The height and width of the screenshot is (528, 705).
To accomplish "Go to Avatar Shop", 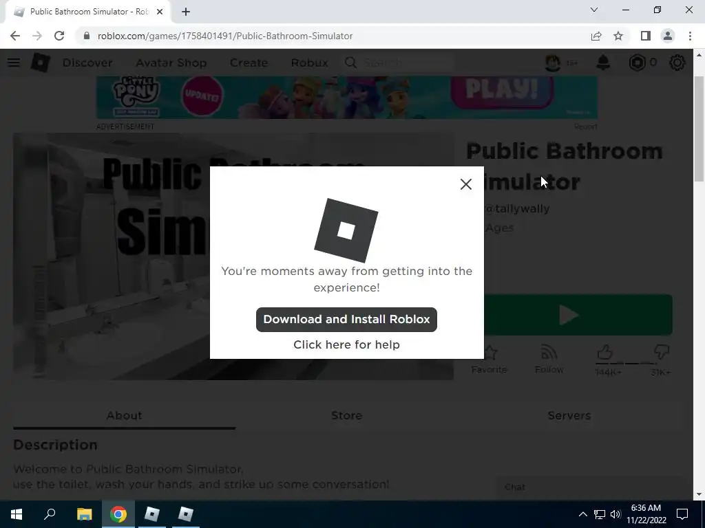I will point(171,63).
